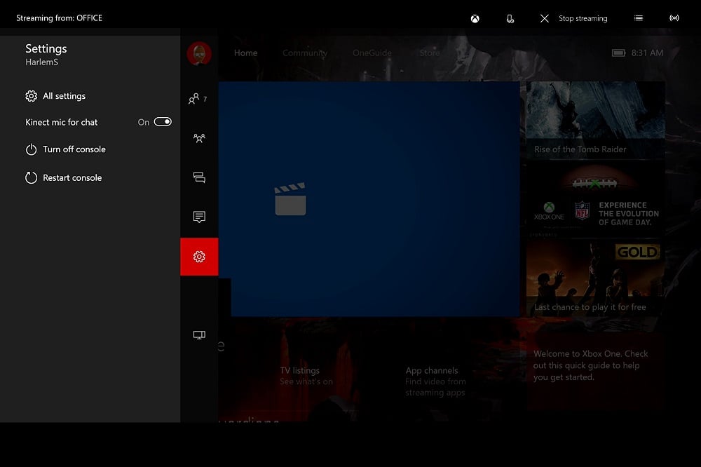Click the 8:31 AM clock
This screenshot has width=701, height=467.
tap(647, 53)
